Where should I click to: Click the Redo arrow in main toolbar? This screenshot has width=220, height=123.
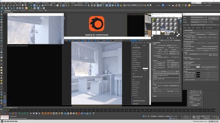pos(5,5)
